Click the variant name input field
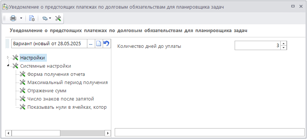Screen dimensions: 307x139 click(49, 44)
